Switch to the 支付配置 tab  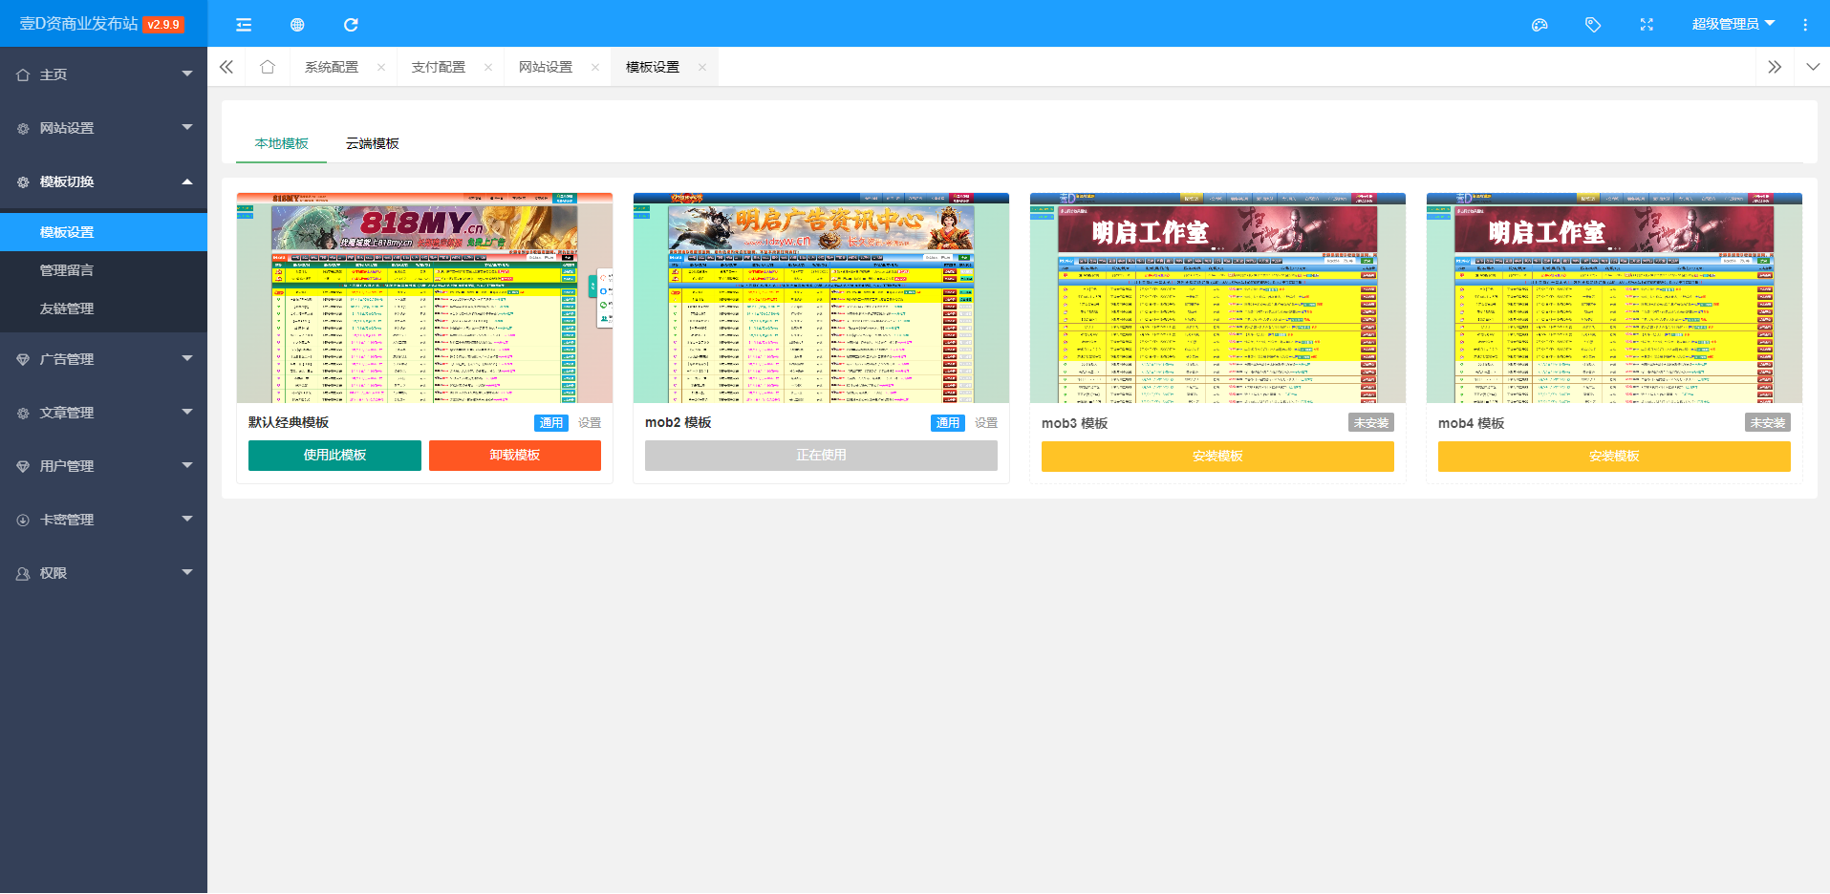click(x=439, y=67)
